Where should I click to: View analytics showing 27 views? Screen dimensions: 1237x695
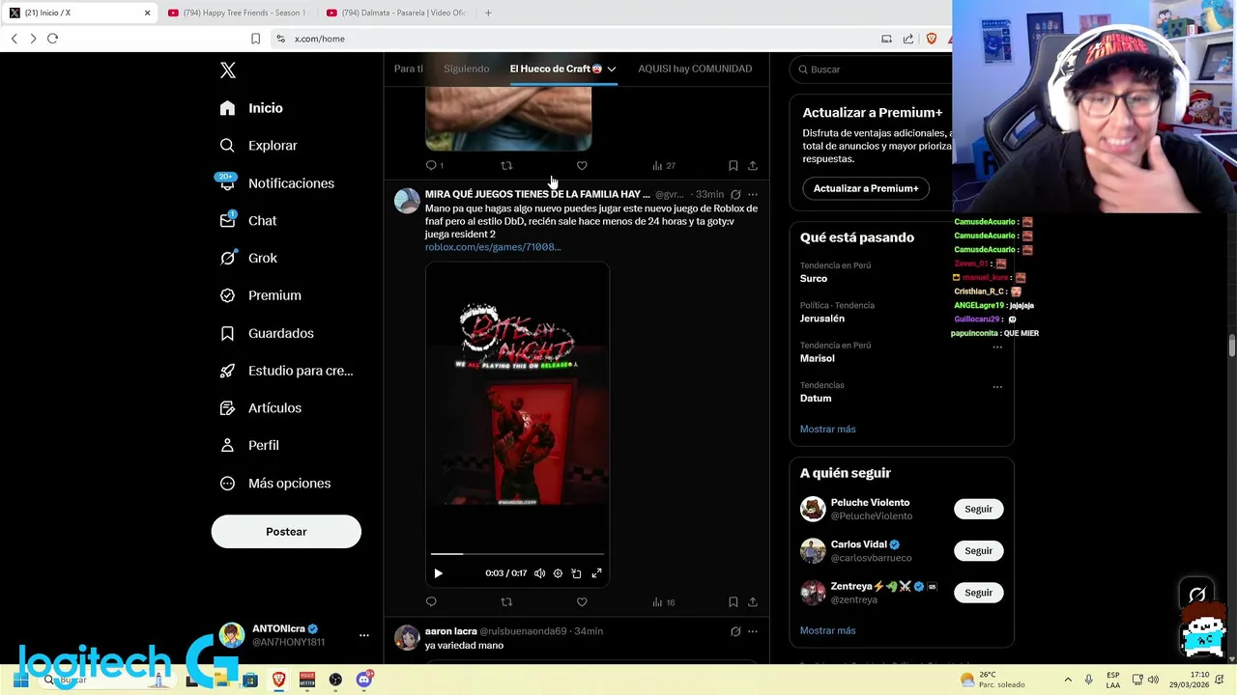663,166
